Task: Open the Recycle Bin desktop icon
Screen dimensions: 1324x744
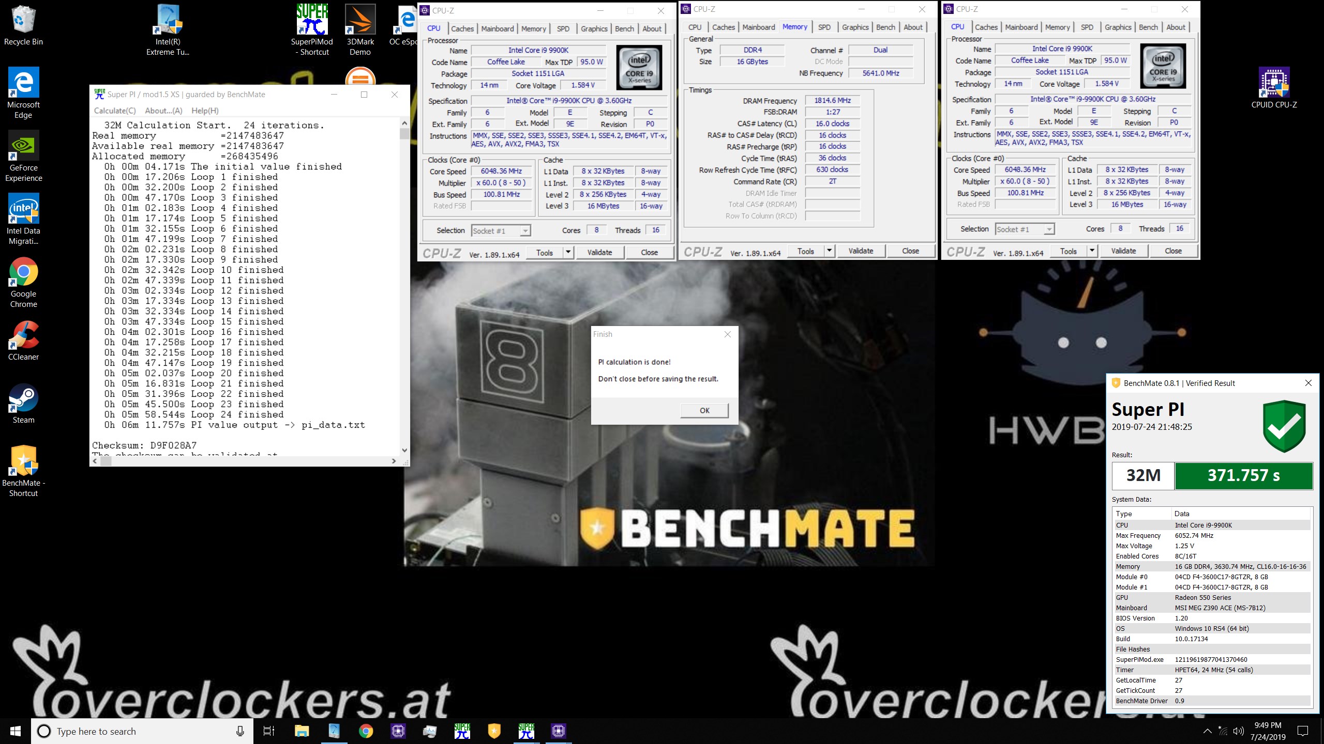Action: [23, 26]
